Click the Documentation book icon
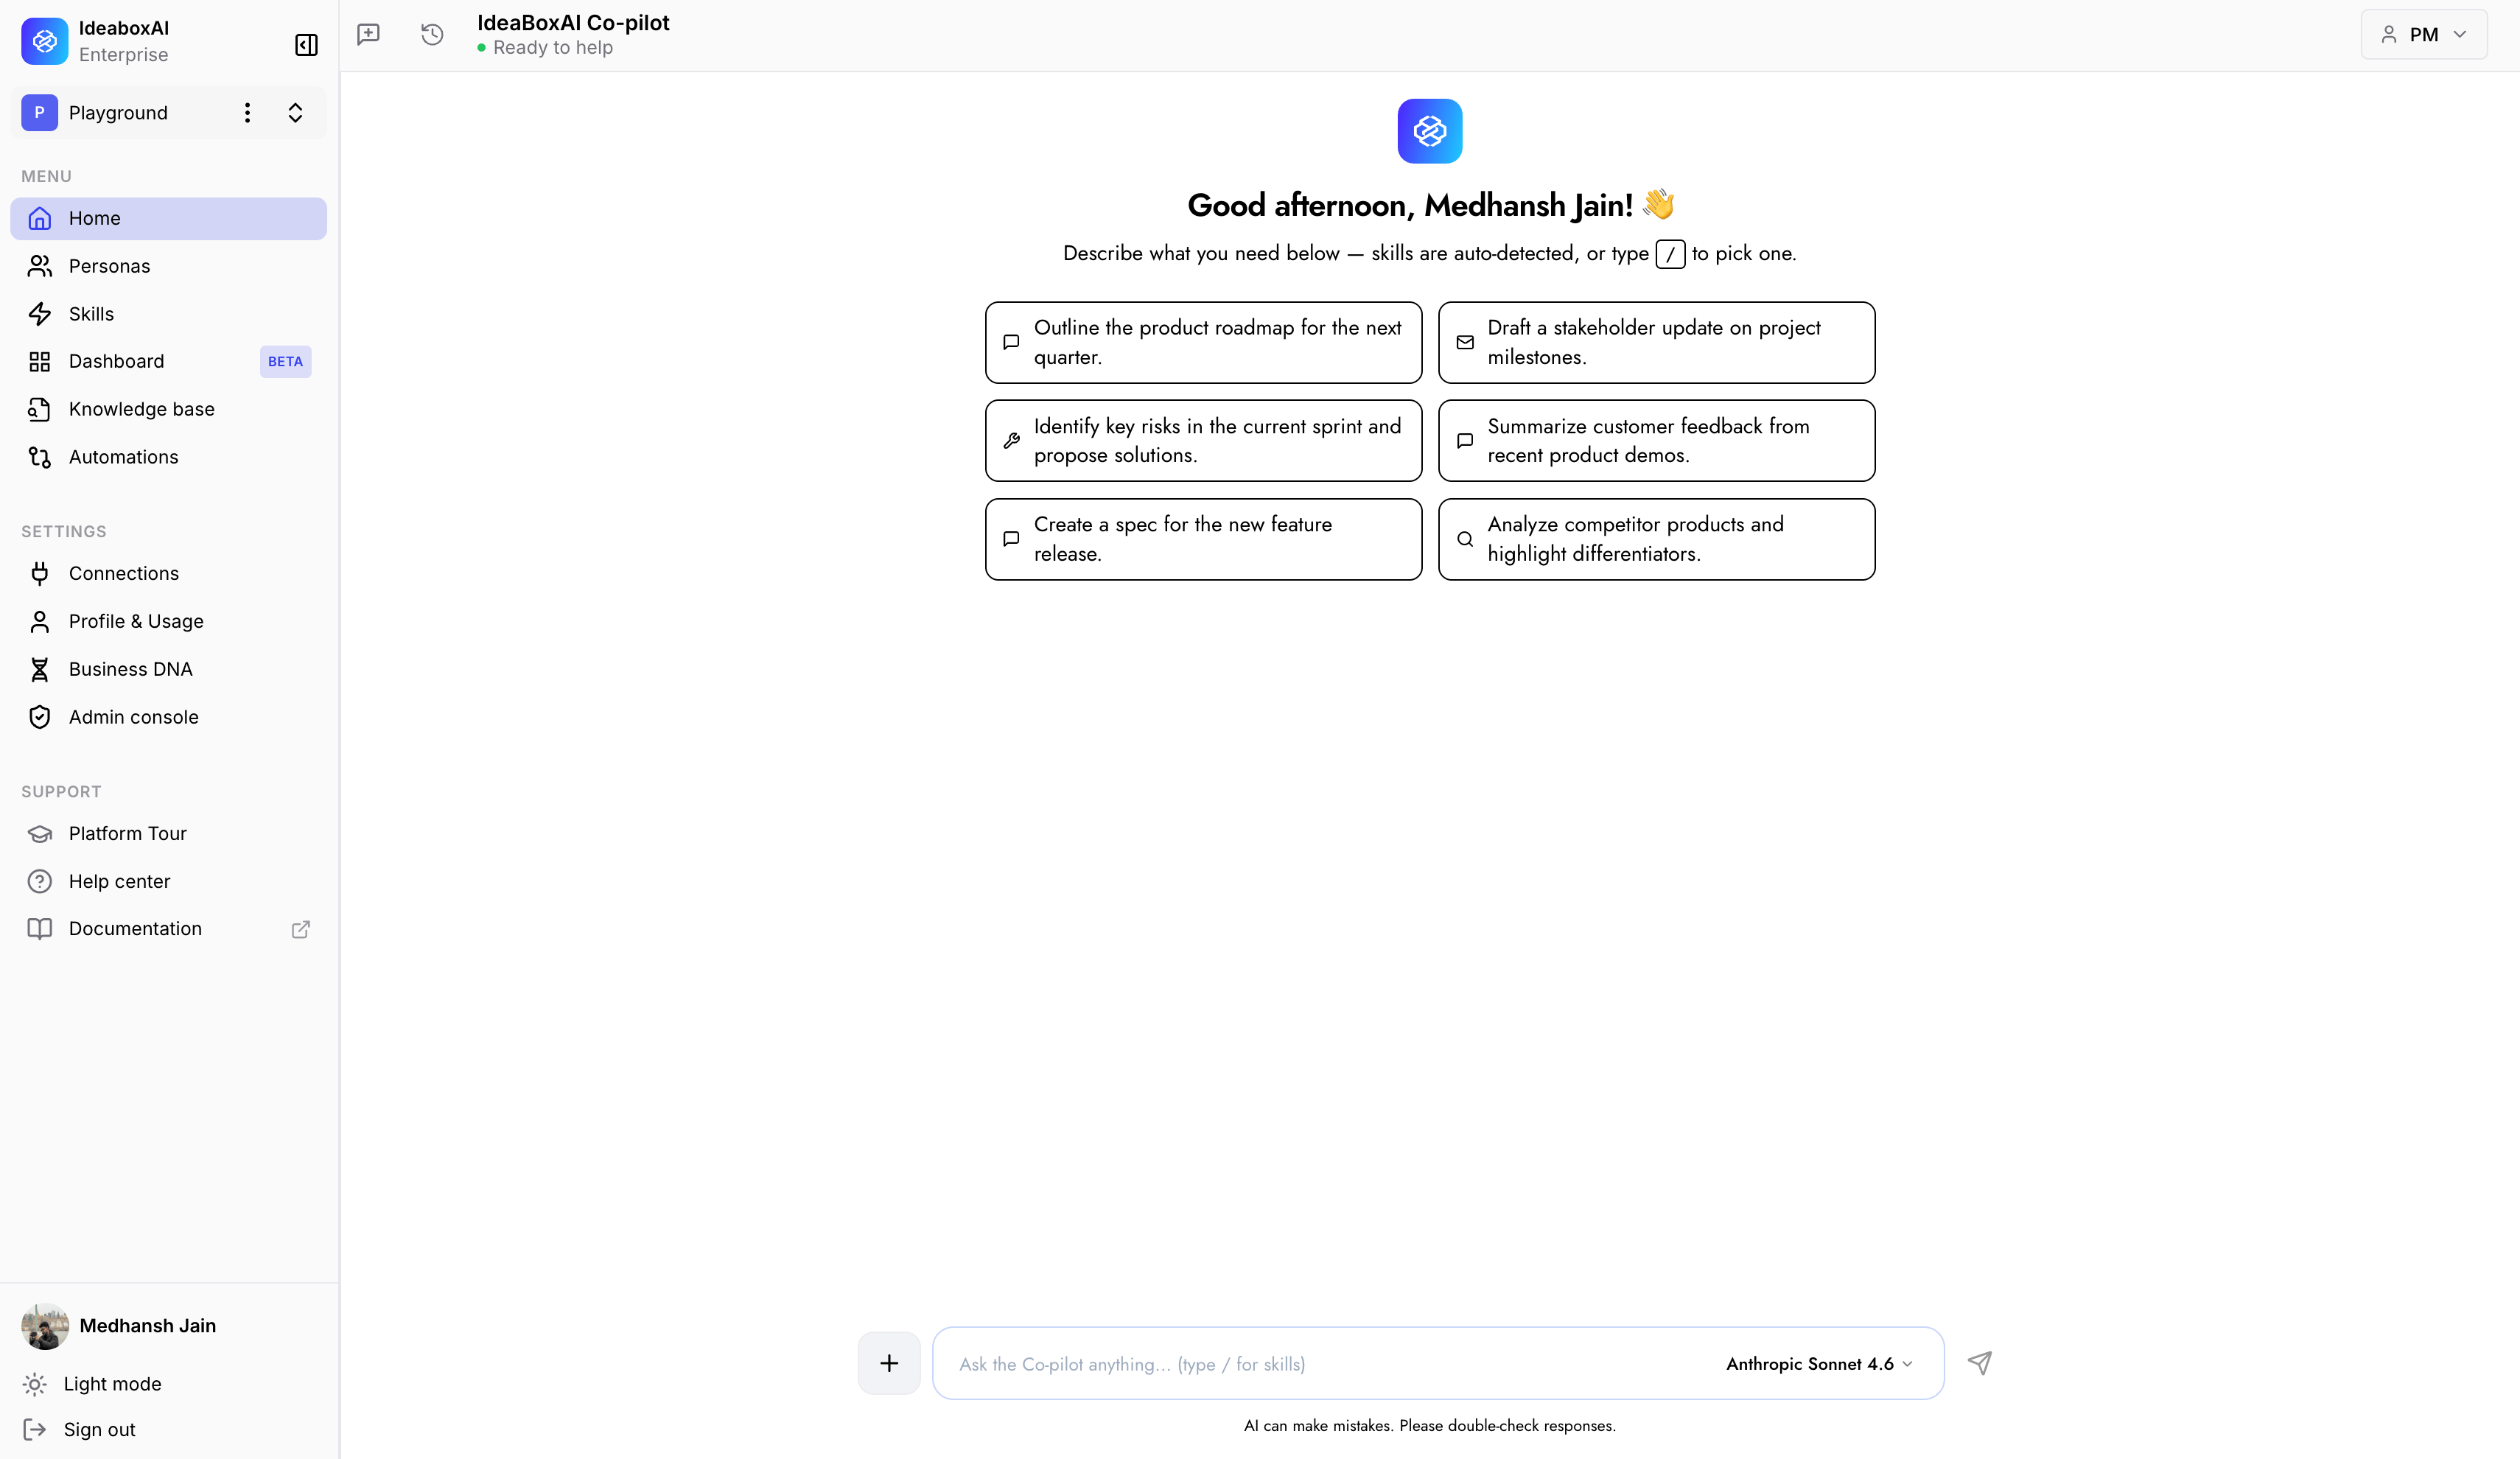 click(x=40, y=929)
